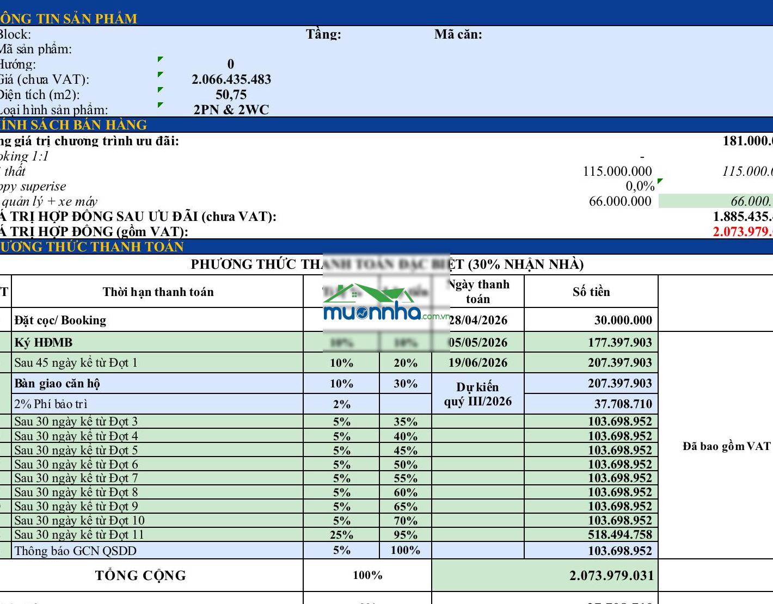The height and width of the screenshot is (604, 773).
Task: Select the price cell 2.066.435.483
Action: point(231,79)
